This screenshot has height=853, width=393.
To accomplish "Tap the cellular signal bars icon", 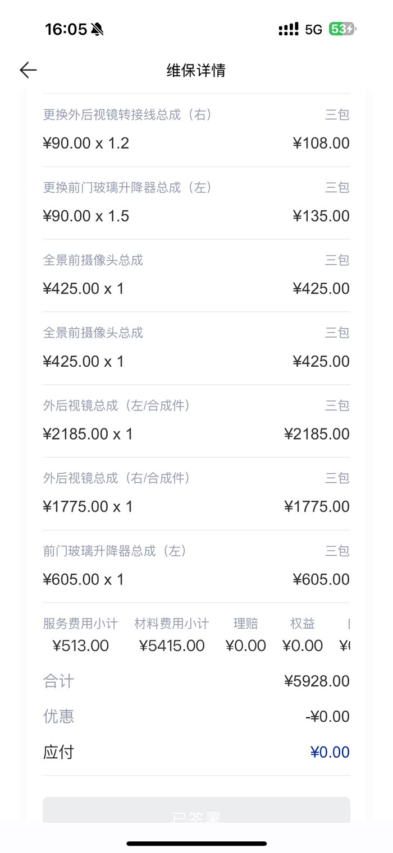I will point(289,29).
